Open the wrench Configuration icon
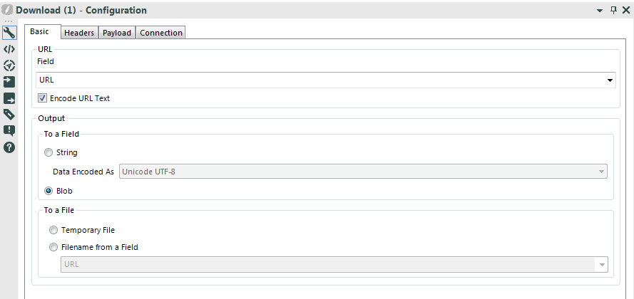The image size is (634, 299). point(9,33)
